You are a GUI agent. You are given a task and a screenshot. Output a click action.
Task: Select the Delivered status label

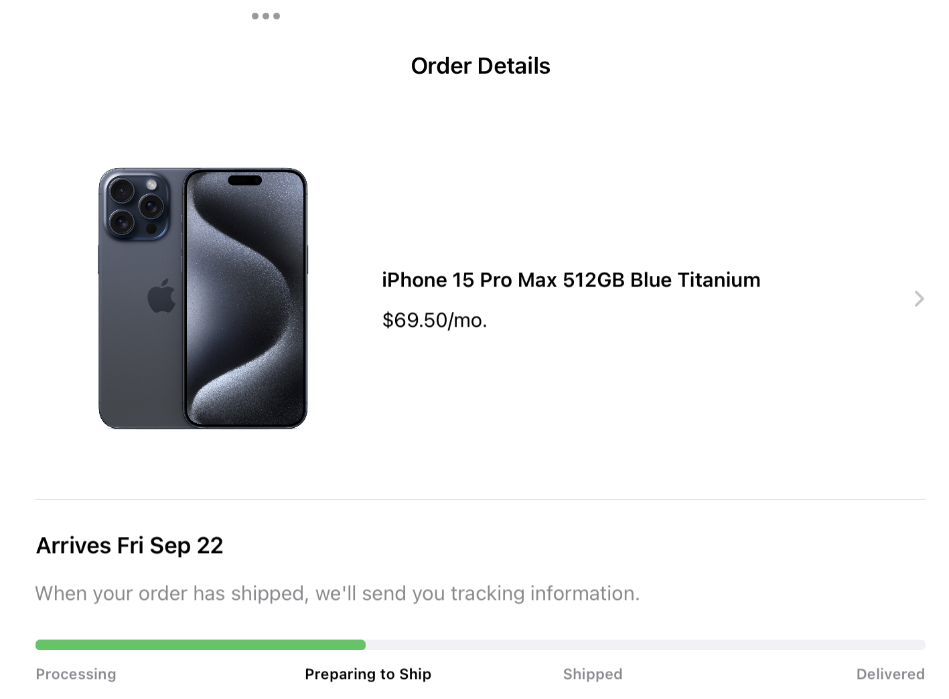pos(890,674)
